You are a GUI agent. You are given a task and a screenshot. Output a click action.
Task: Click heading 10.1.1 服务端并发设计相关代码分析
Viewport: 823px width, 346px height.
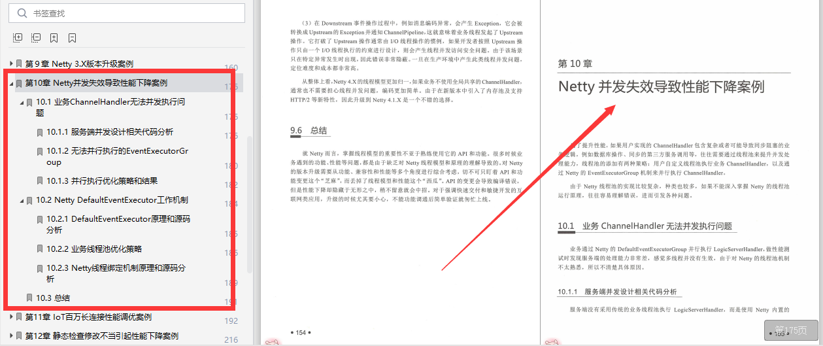coord(618,292)
